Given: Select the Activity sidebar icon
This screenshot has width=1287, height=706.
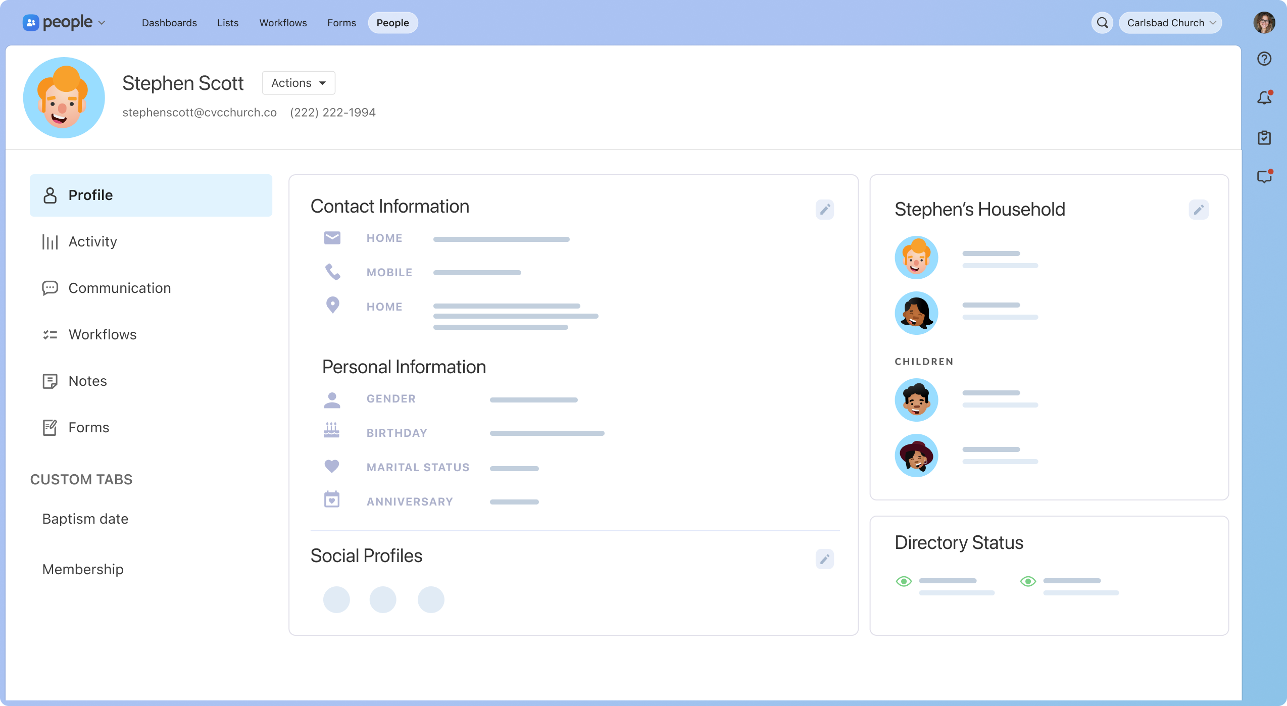Looking at the screenshot, I should (x=49, y=241).
